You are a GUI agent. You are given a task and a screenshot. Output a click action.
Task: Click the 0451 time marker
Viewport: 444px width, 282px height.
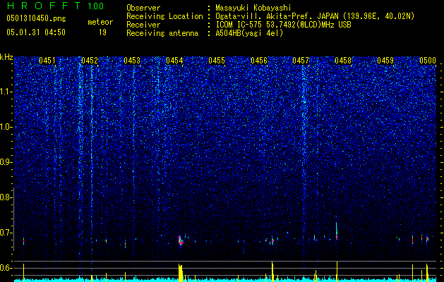tap(47, 61)
